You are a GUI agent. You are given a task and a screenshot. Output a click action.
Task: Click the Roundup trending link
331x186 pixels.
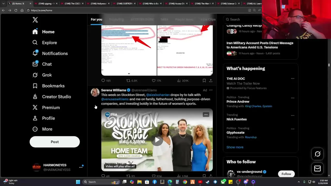tap(251, 137)
